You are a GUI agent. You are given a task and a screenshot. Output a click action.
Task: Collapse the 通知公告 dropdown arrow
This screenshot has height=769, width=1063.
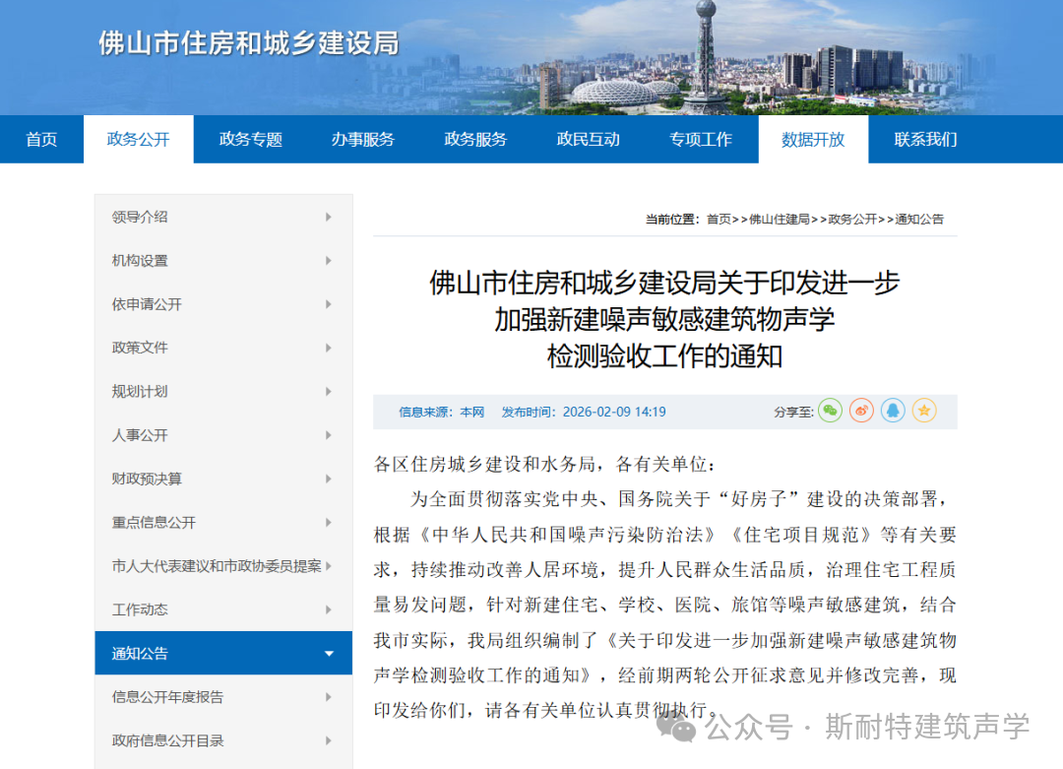coord(329,654)
